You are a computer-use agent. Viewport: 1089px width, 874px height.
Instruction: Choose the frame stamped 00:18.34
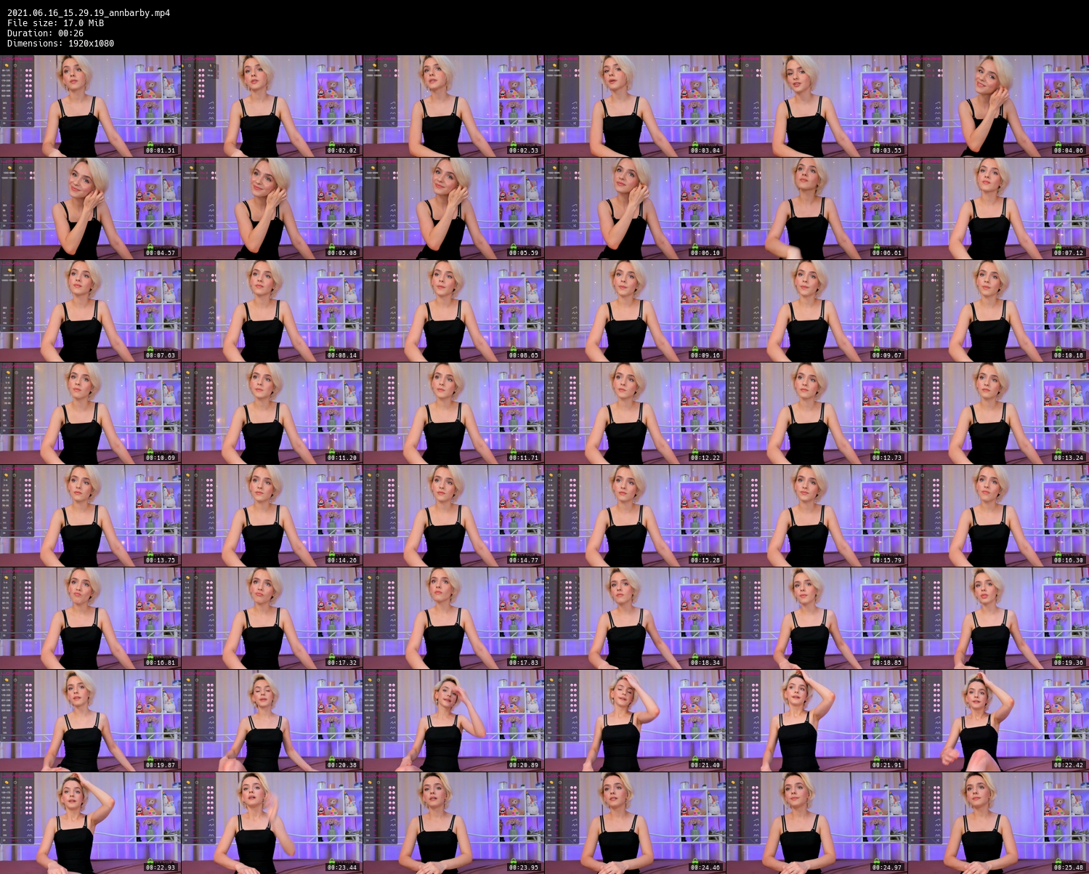[635, 618]
